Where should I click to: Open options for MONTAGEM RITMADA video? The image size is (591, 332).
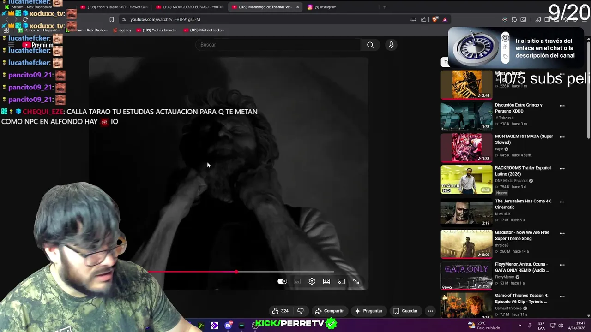(562, 137)
